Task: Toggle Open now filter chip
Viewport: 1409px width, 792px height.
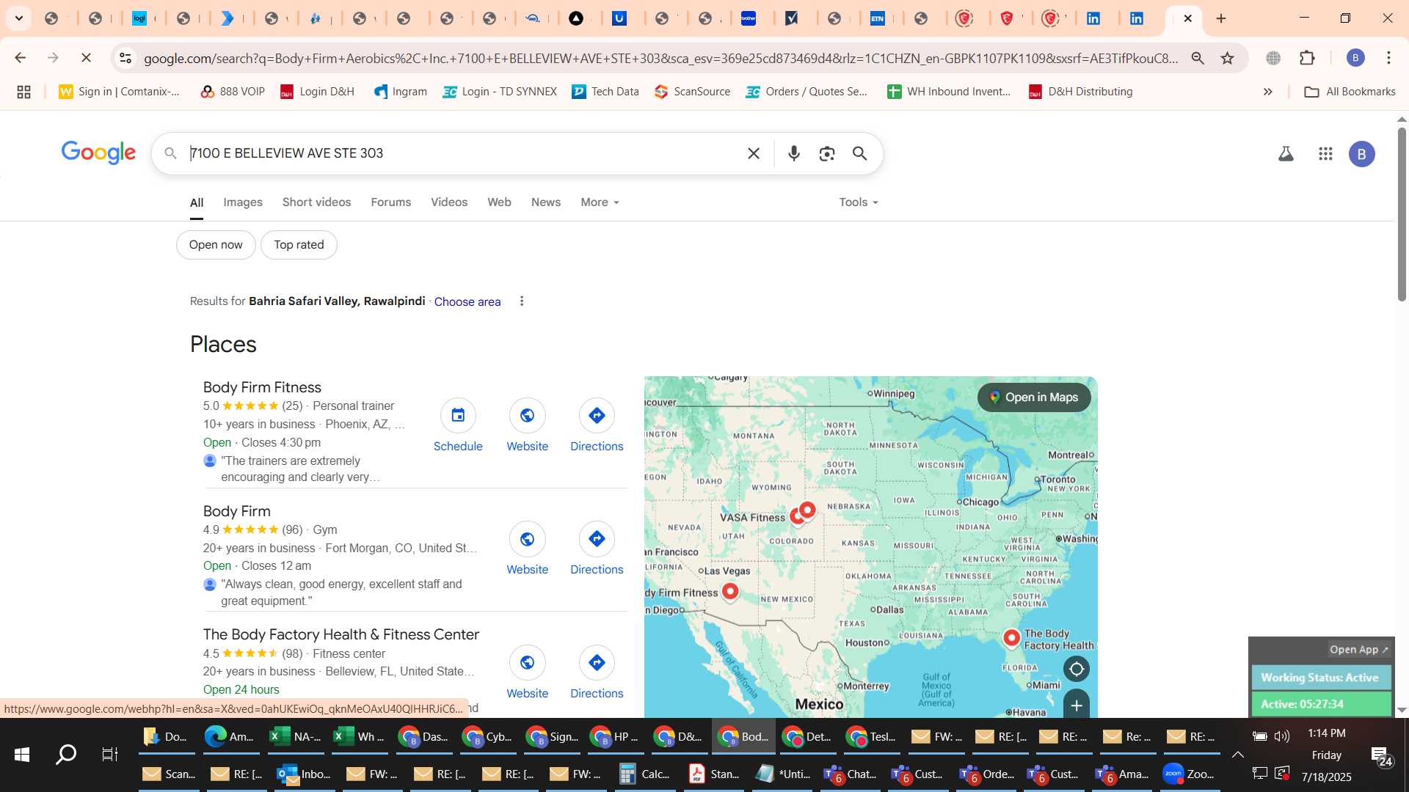Action: pyautogui.click(x=216, y=245)
